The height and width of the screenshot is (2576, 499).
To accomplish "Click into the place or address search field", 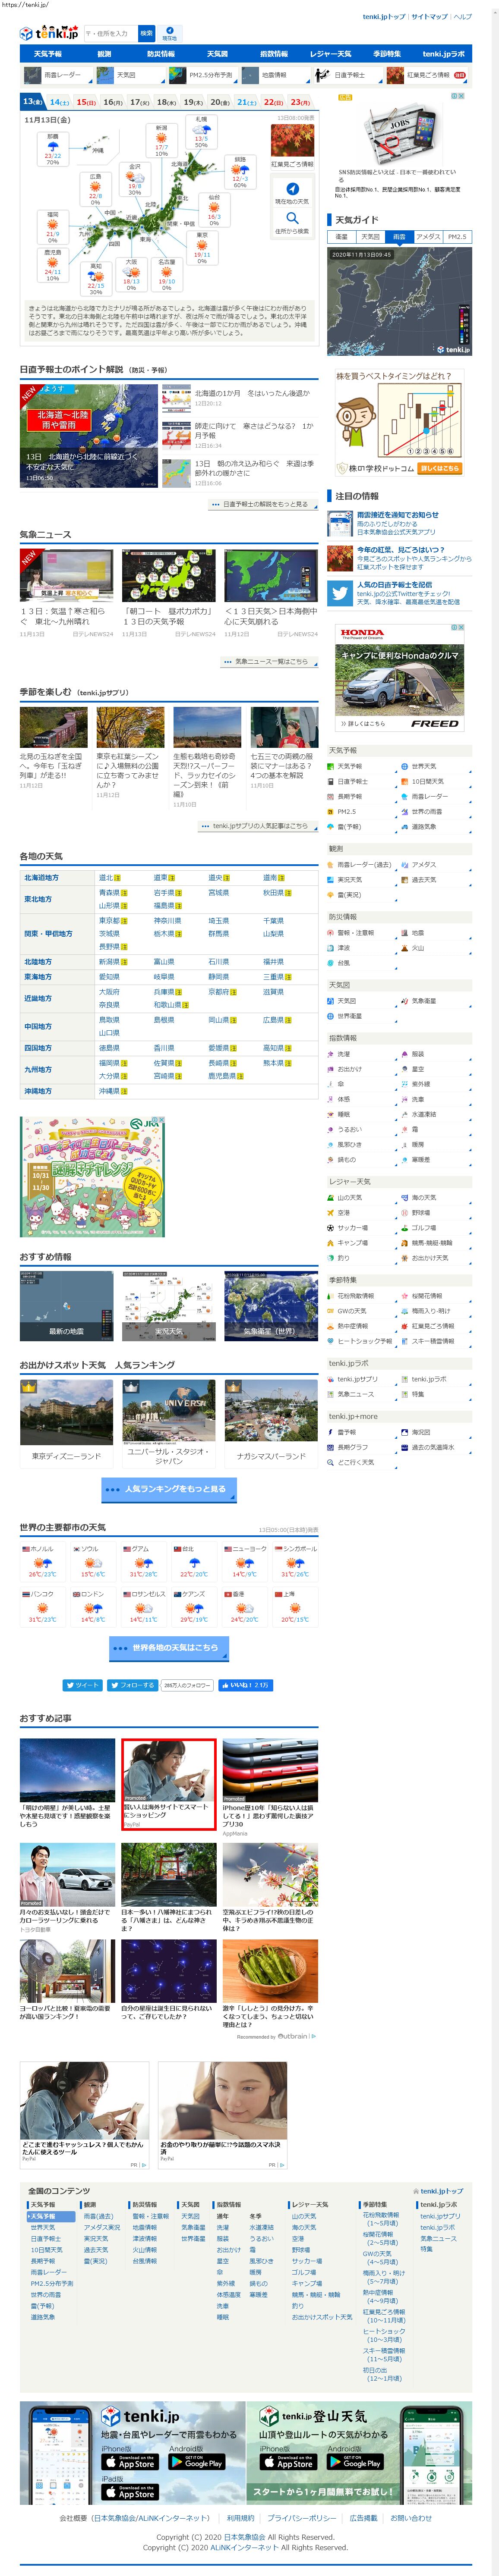I will (108, 33).
